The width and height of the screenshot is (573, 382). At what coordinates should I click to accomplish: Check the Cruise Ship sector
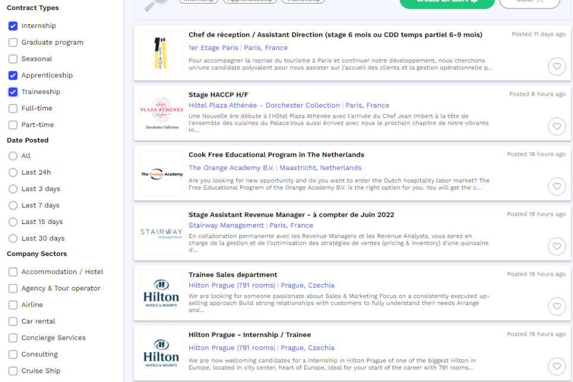click(x=13, y=371)
